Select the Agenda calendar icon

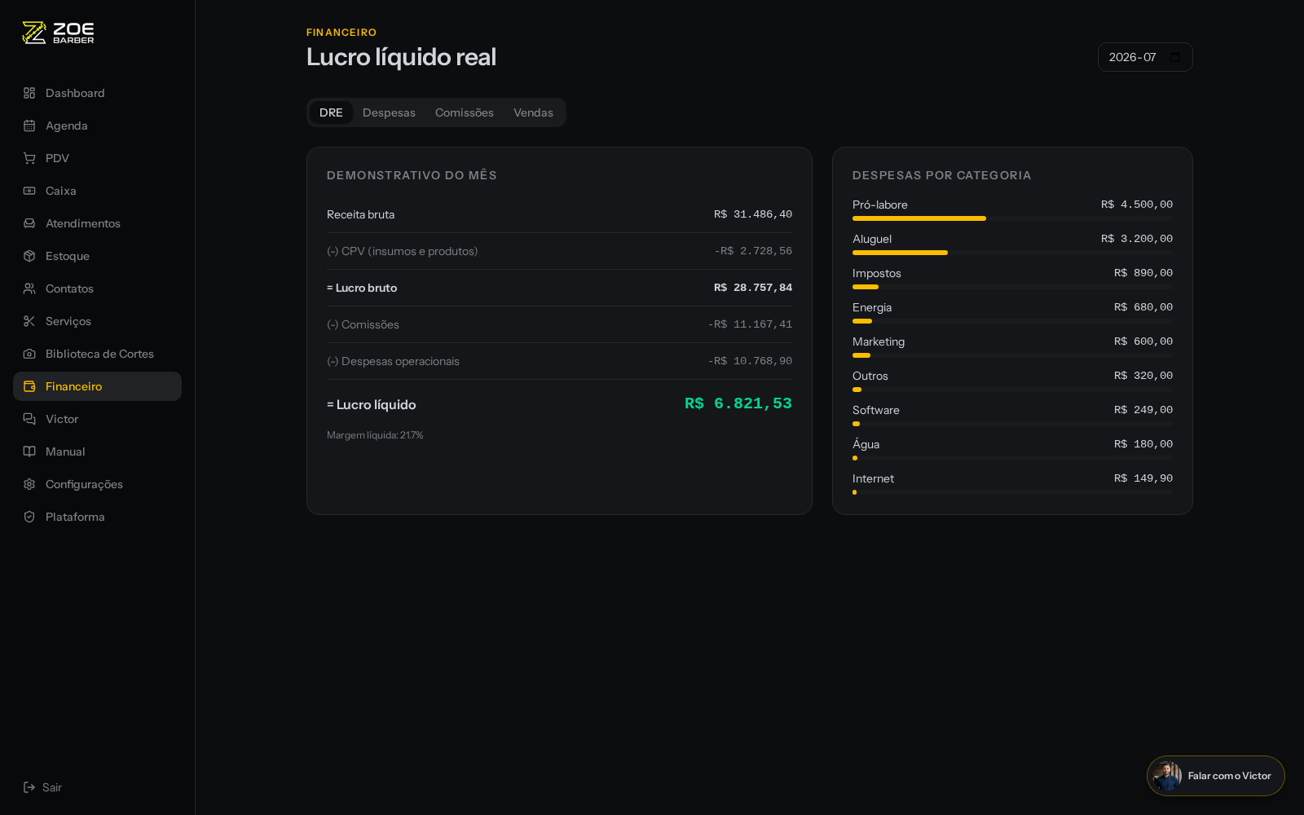pyautogui.click(x=29, y=126)
